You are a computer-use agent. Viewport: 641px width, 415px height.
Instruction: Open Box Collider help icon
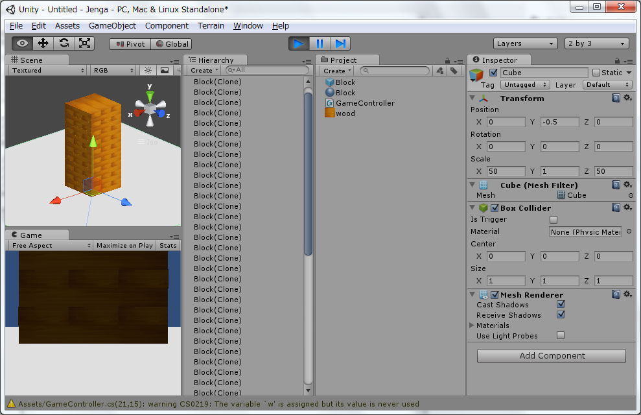[x=616, y=207]
